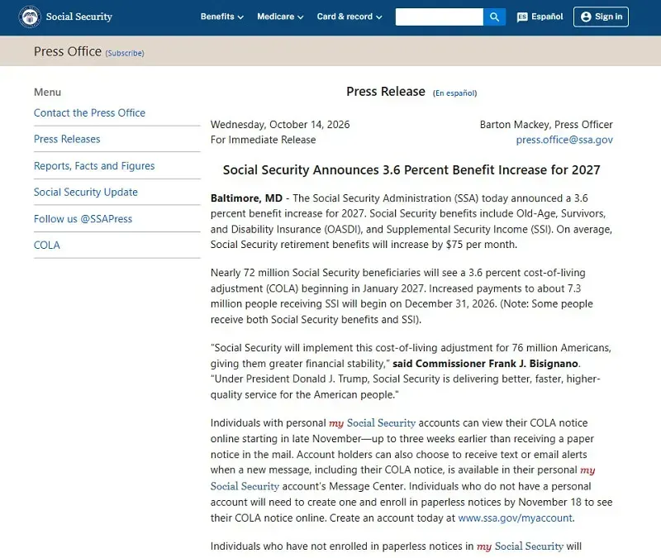
Task: Click the Español language icon
Action: click(522, 17)
